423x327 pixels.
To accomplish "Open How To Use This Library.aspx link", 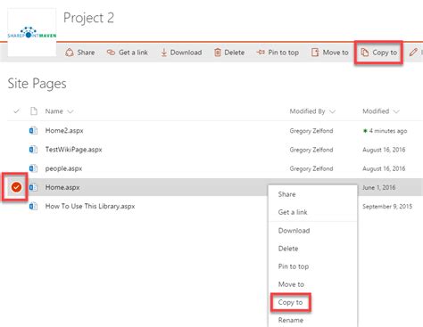I will click(x=90, y=206).
